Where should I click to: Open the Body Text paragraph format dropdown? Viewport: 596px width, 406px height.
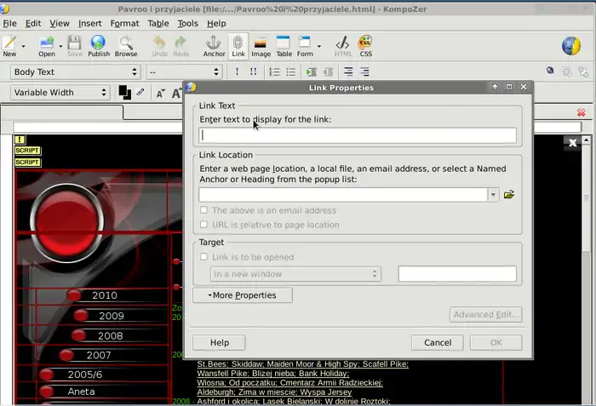point(74,72)
